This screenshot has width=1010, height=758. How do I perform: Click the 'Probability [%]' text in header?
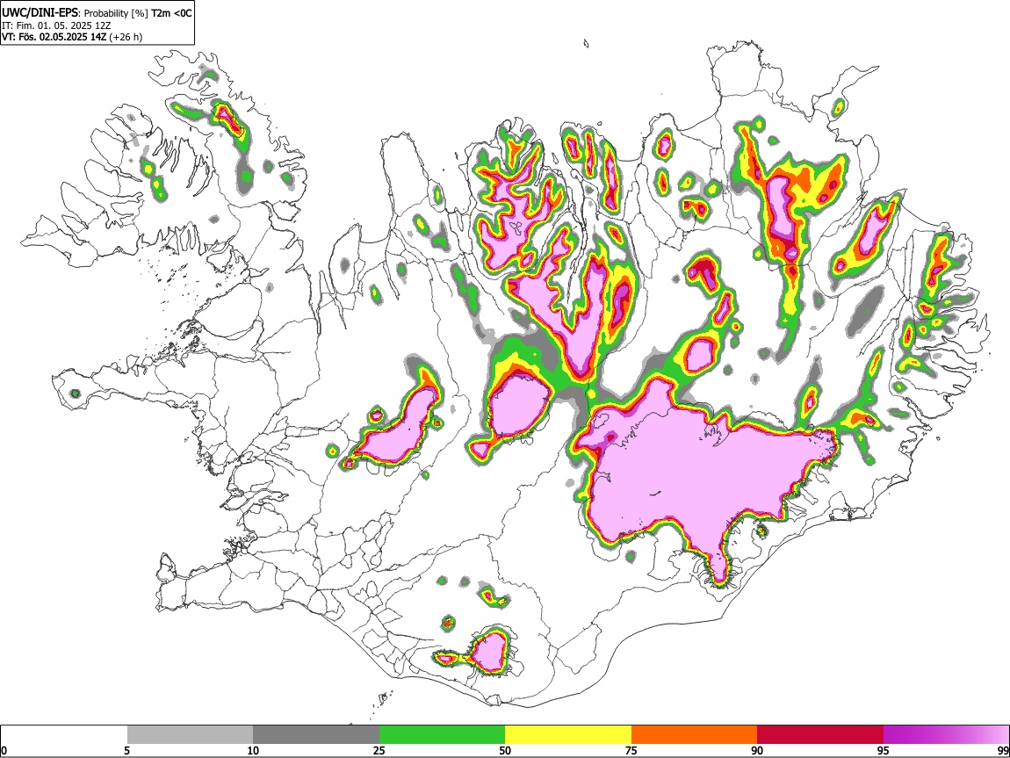(116, 13)
